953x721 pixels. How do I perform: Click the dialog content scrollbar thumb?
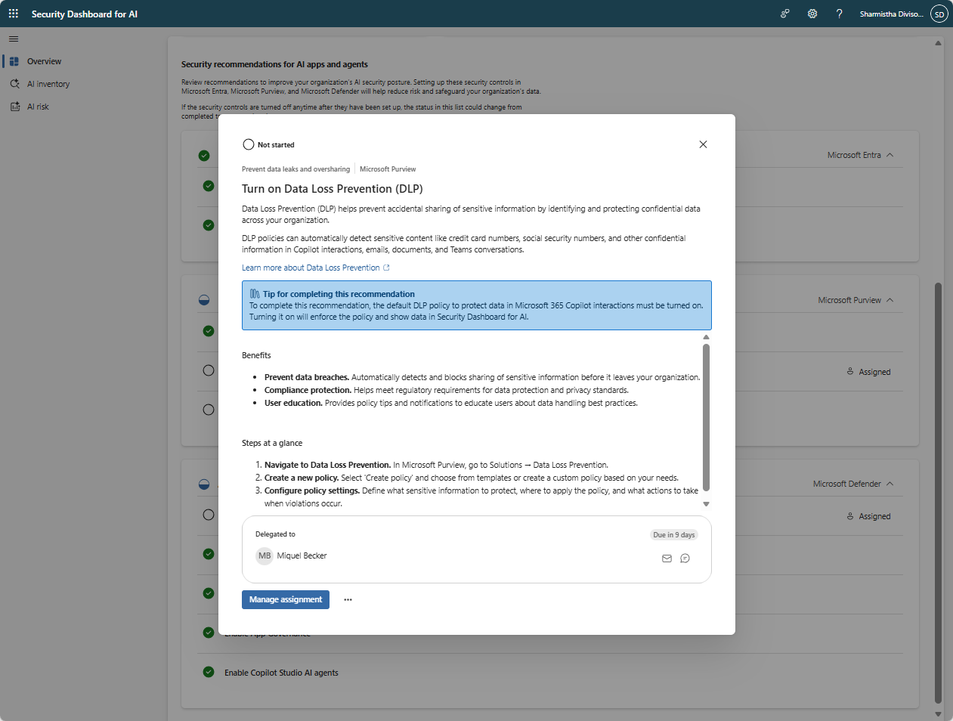coord(706,417)
